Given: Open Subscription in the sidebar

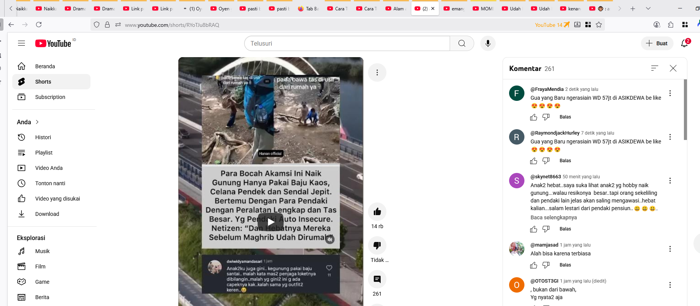Looking at the screenshot, I should pyautogui.click(x=51, y=97).
